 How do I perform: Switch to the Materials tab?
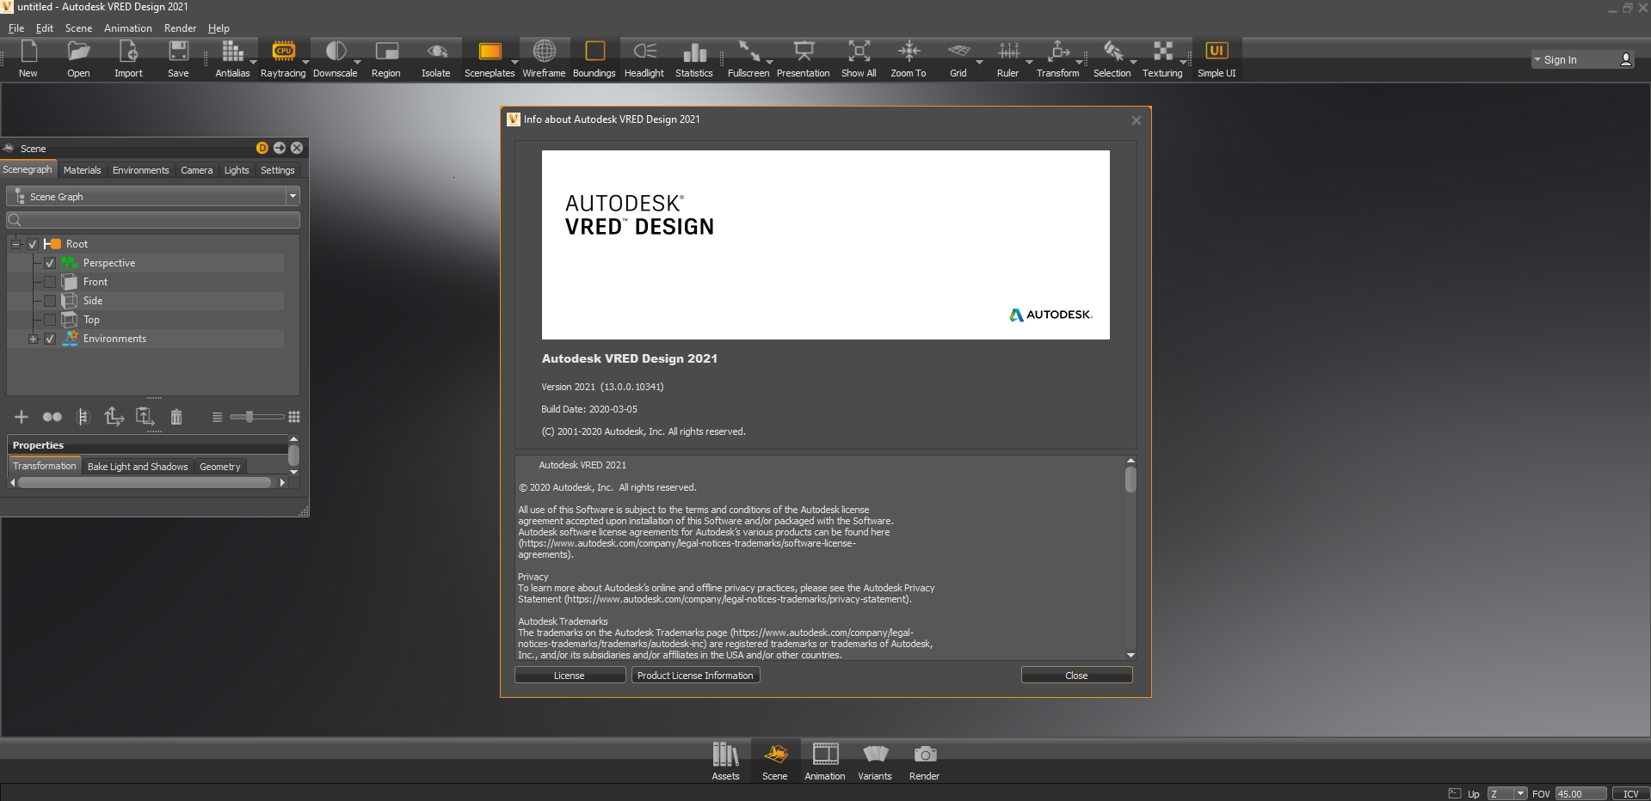tap(83, 170)
